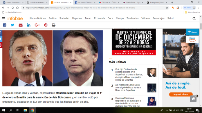Switch to Añadir nueva entrada tab
The width and height of the screenshot is (202, 113).
37,2
